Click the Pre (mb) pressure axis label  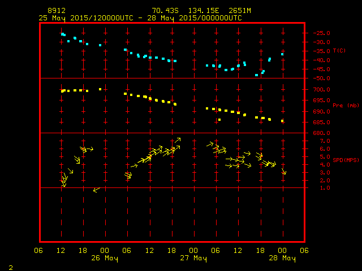coord(346,106)
